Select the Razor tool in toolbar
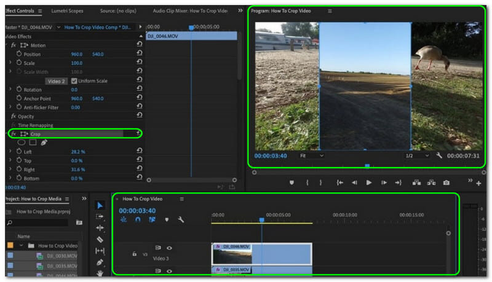Viewport: 492px width, 282px height. pyautogui.click(x=100, y=239)
